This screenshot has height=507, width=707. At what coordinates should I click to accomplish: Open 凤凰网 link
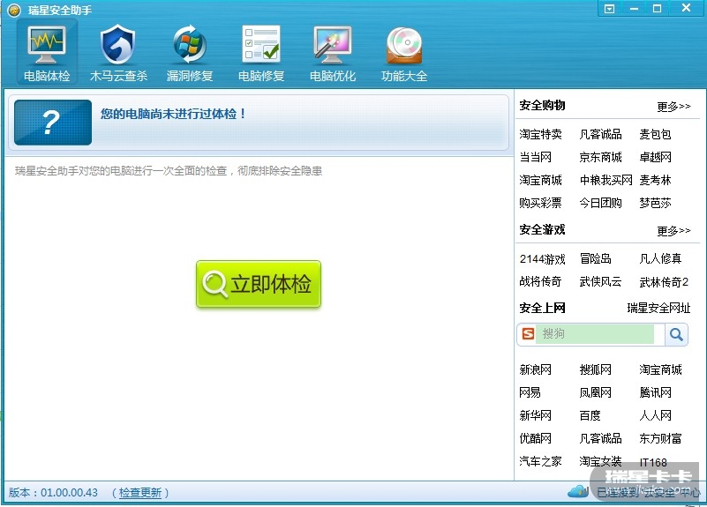coord(595,392)
